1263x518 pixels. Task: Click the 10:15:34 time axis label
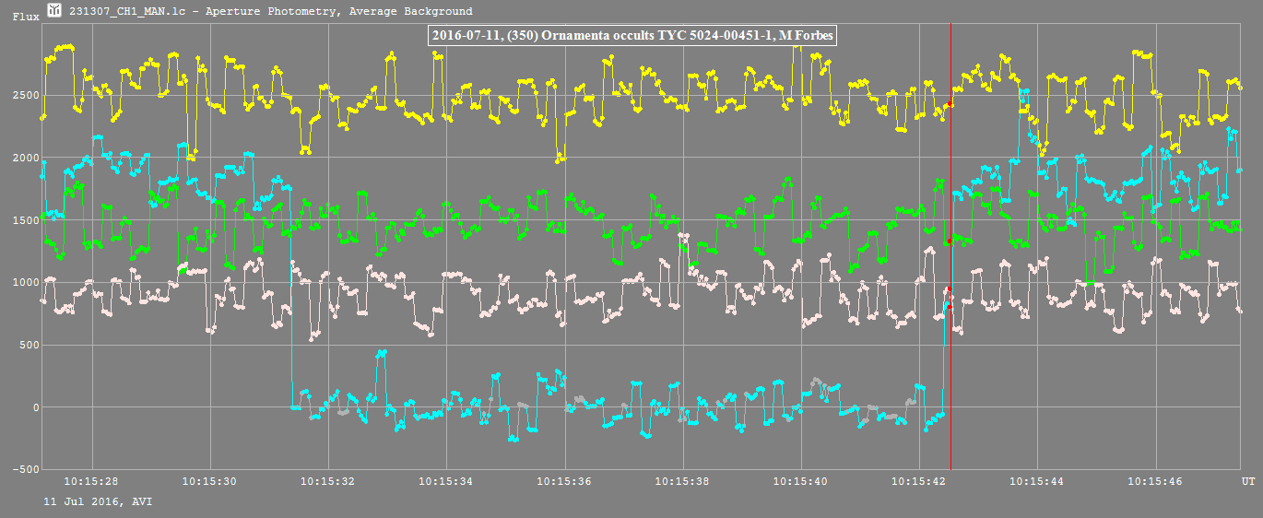click(x=446, y=481)
